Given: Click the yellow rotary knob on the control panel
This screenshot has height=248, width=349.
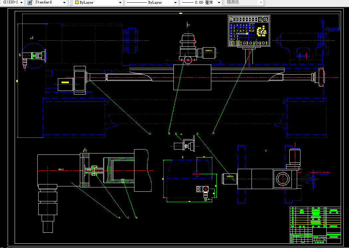Looking at the screenshot, I should 262,32.
